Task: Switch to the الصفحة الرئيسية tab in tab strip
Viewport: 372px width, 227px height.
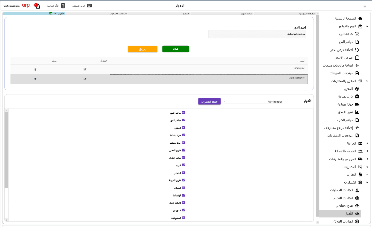Action: point(307,14)
